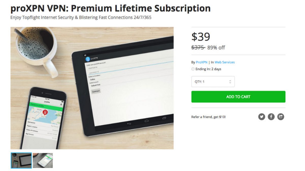Viewport: 305px width, 171px height.
Task: Click the quantity stepper arrows
Action: (230, 82)
